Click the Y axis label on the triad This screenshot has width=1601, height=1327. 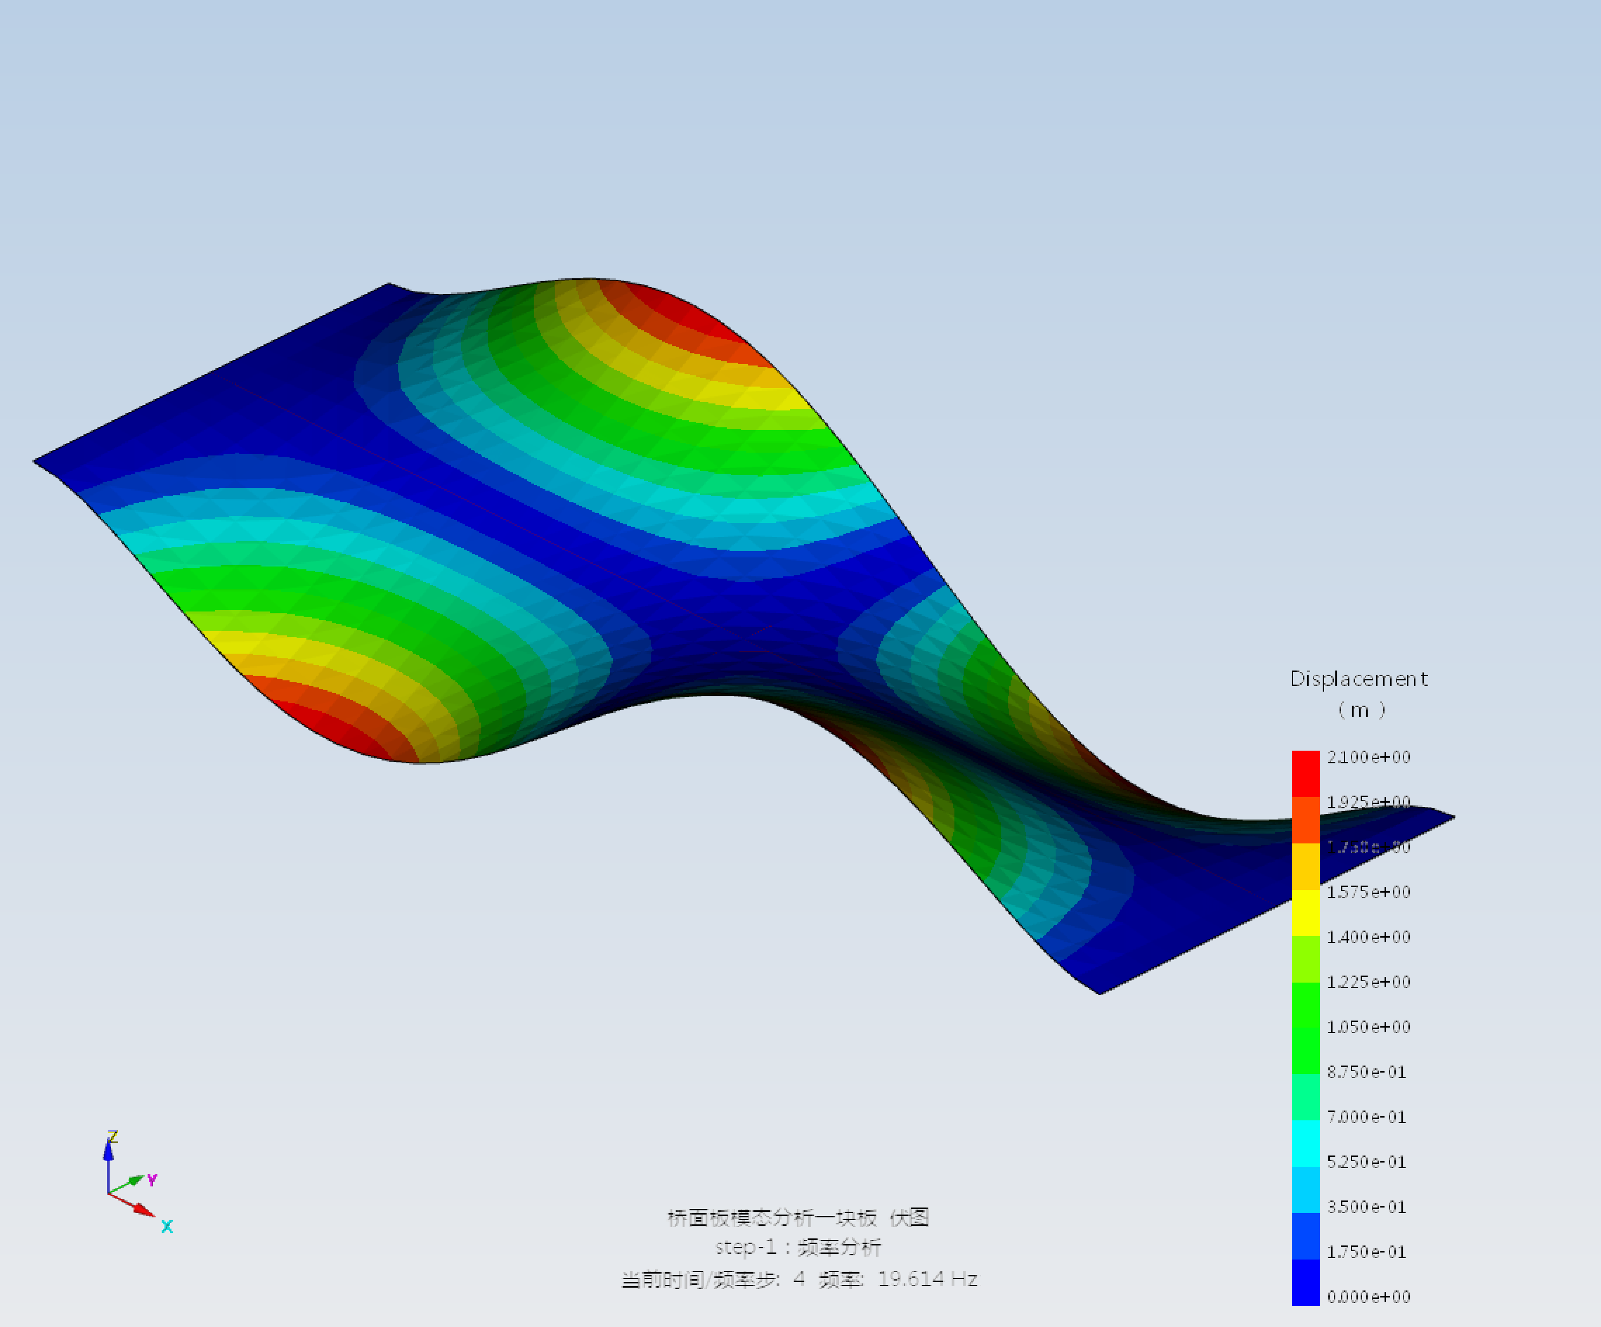tap(152, 1180)
